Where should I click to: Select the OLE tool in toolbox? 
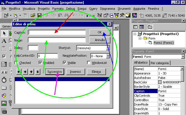(x=4, y=111)
